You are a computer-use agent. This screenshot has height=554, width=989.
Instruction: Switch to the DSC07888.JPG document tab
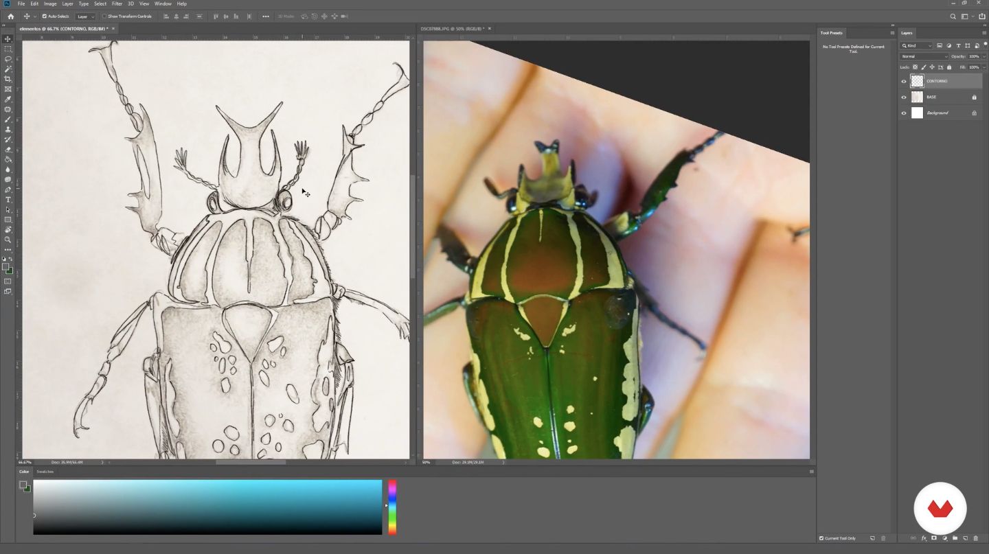coord(452,29)
